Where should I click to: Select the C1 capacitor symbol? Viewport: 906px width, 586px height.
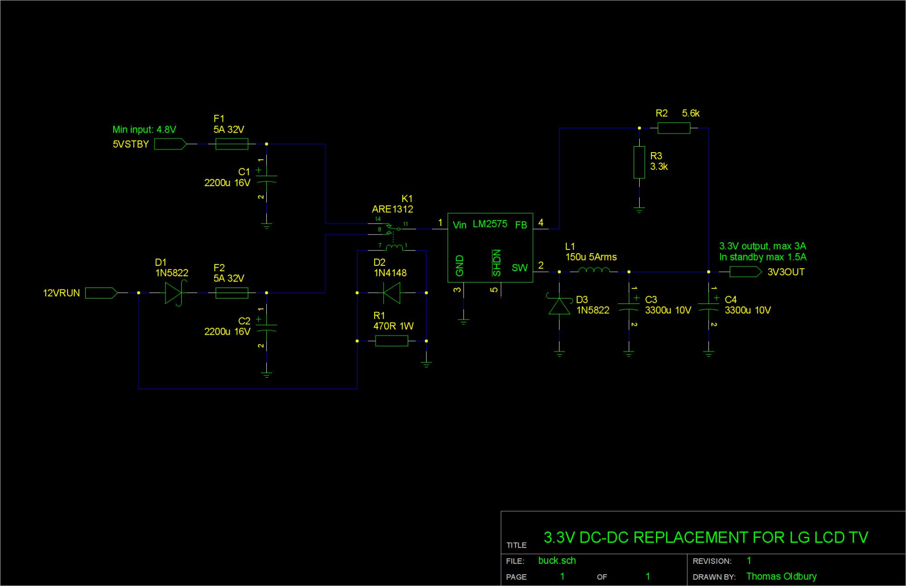point(266,179)
